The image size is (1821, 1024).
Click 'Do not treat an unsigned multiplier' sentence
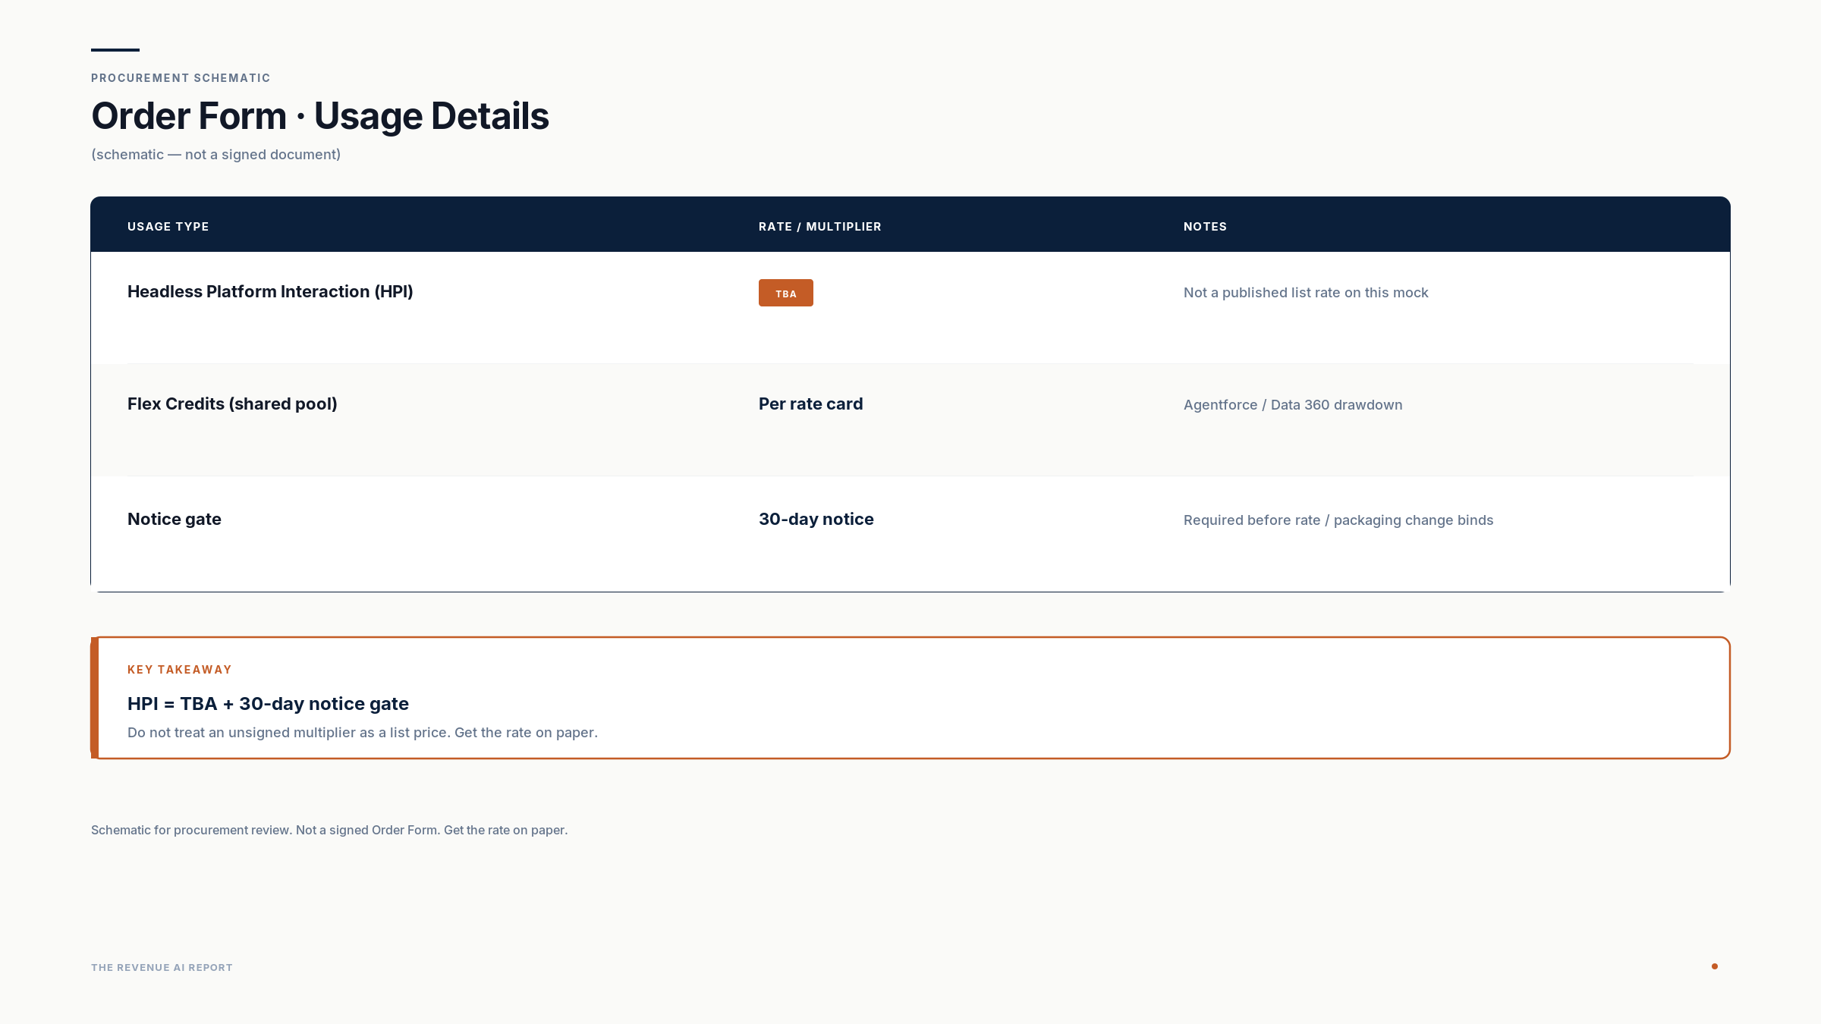(363, 733)
